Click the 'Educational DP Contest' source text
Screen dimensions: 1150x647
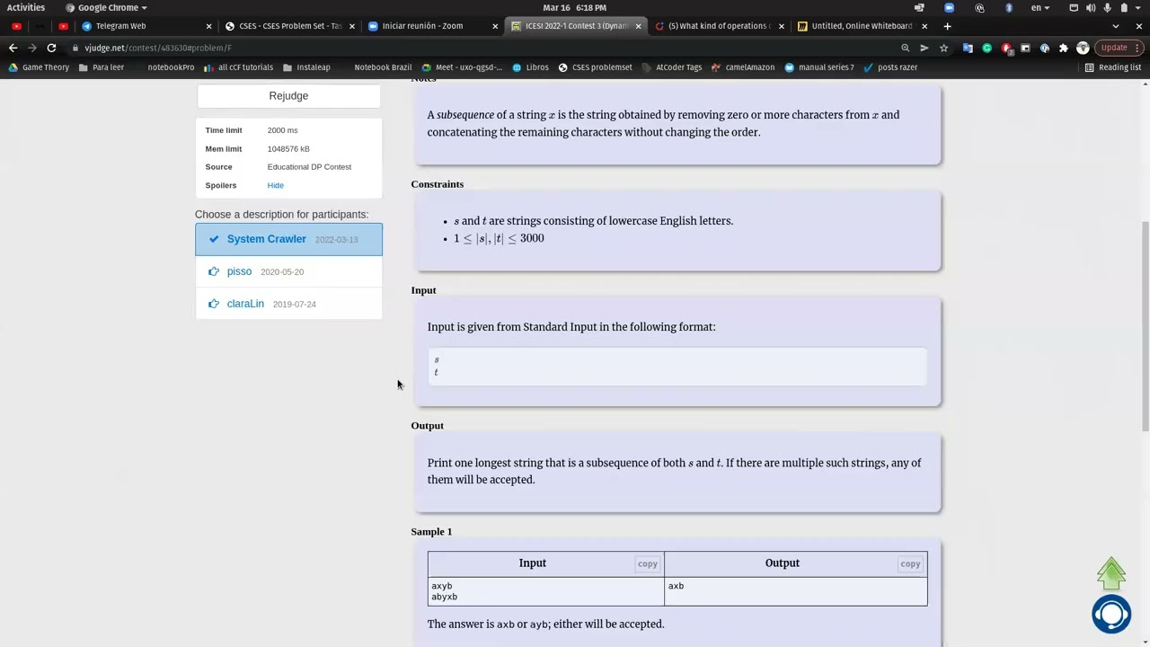pyautogui.click(x=309, y=167)
